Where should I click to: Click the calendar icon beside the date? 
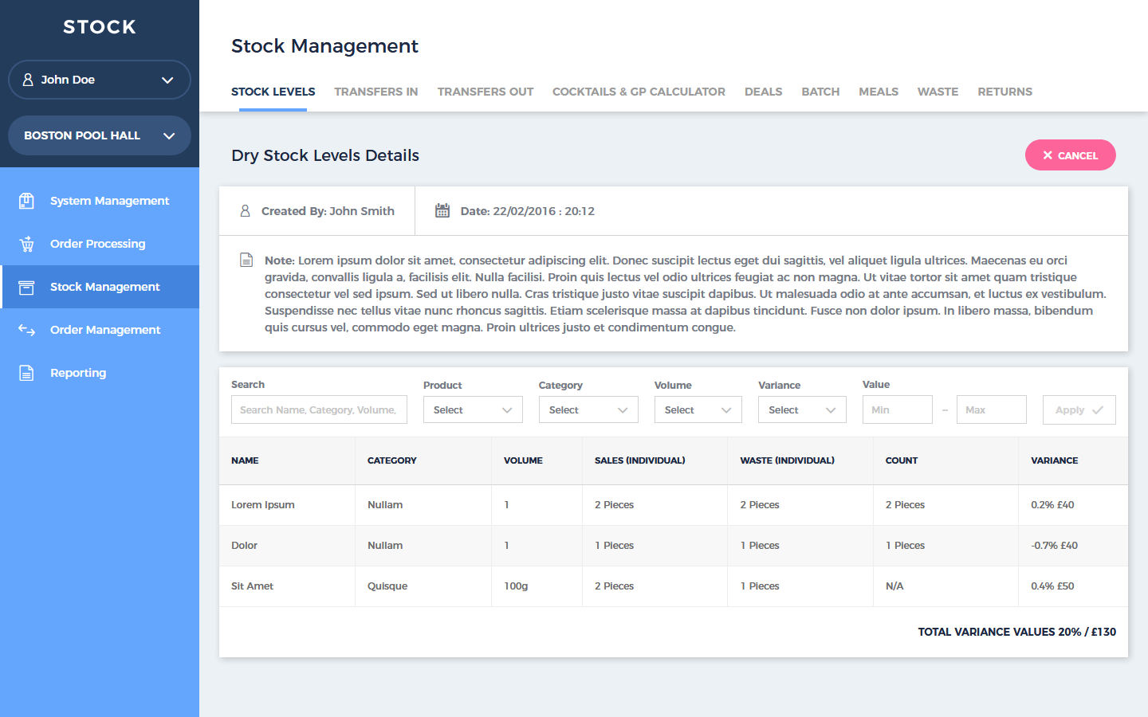coord(442,211)
